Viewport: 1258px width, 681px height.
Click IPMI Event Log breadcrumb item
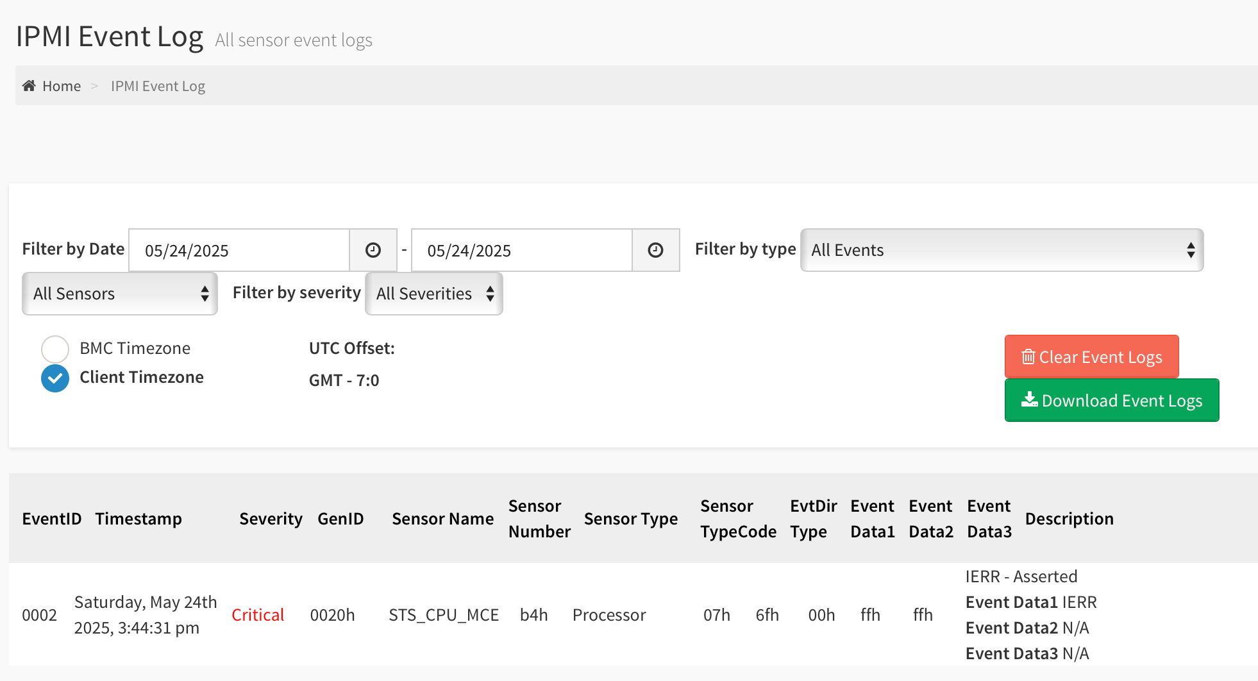158,86
